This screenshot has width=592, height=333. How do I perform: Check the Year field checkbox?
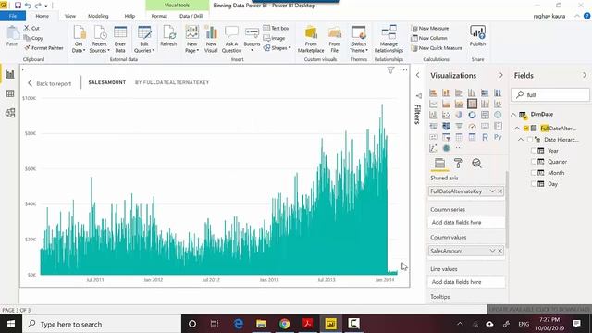(534, 151)
